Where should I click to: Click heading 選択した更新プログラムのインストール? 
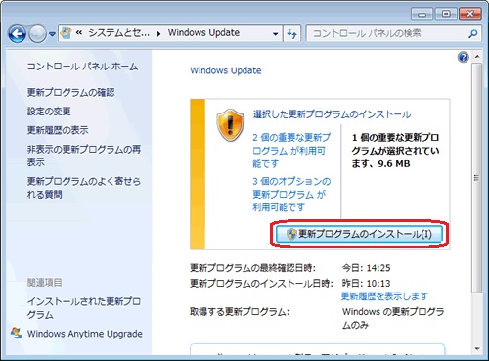332,114
